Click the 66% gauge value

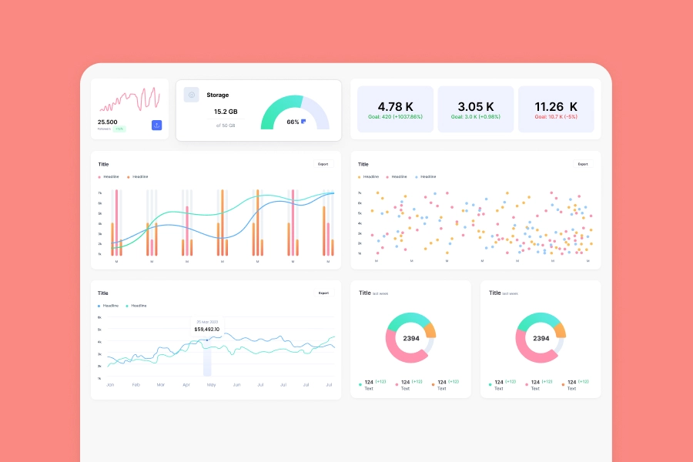click(x=293, y=122)
